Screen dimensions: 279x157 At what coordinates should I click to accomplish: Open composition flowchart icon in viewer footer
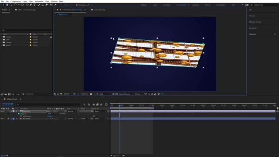(x=155, y=94)
